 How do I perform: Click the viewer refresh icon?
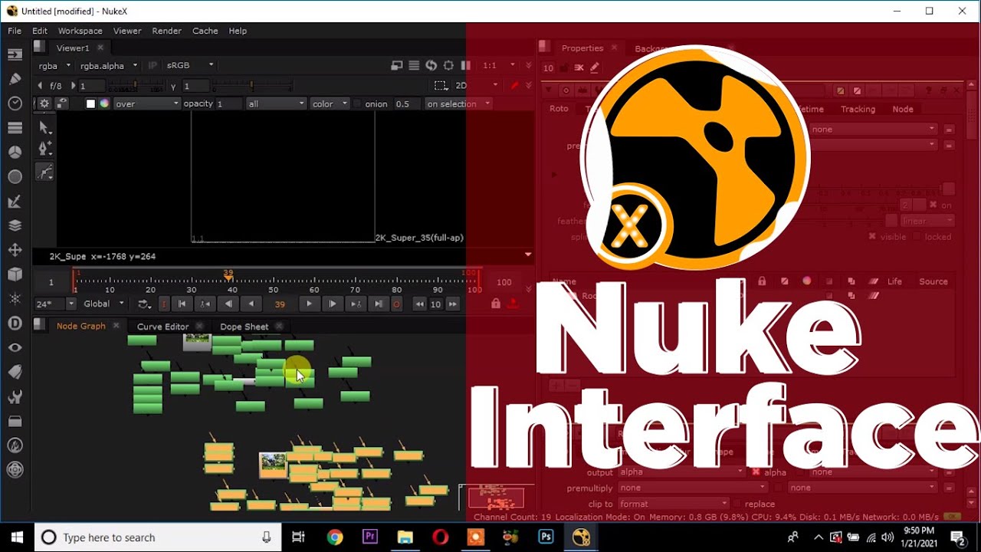431,66
